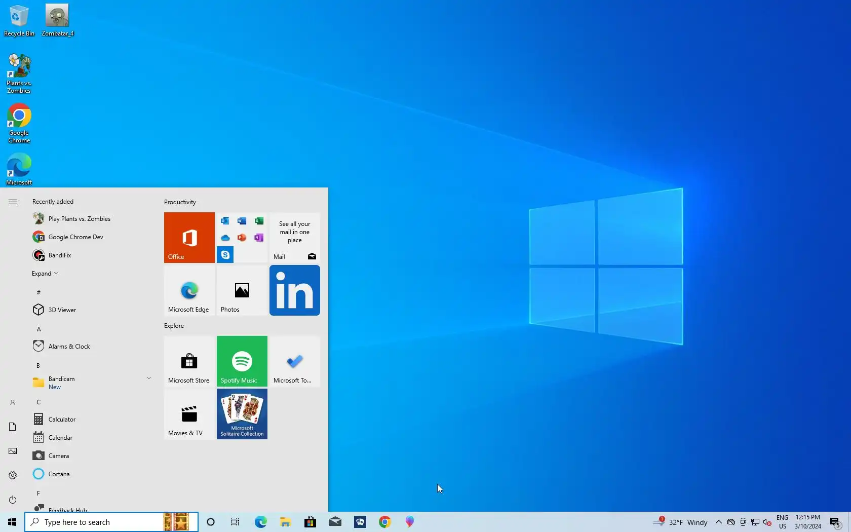Open Microsoft Store from the taskbar
Screen dimensions: 851x532
coord(310,522)
